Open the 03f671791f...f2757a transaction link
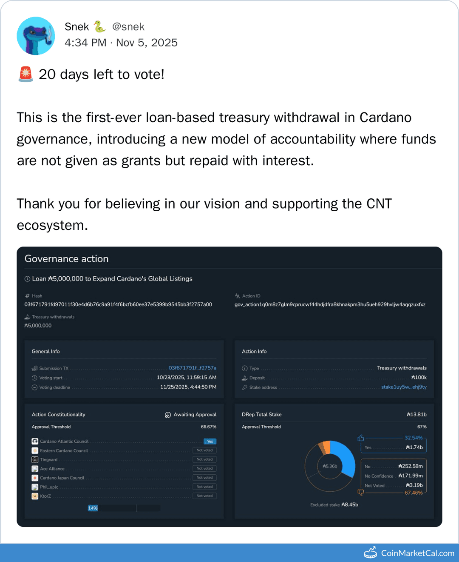 point(193,368)
